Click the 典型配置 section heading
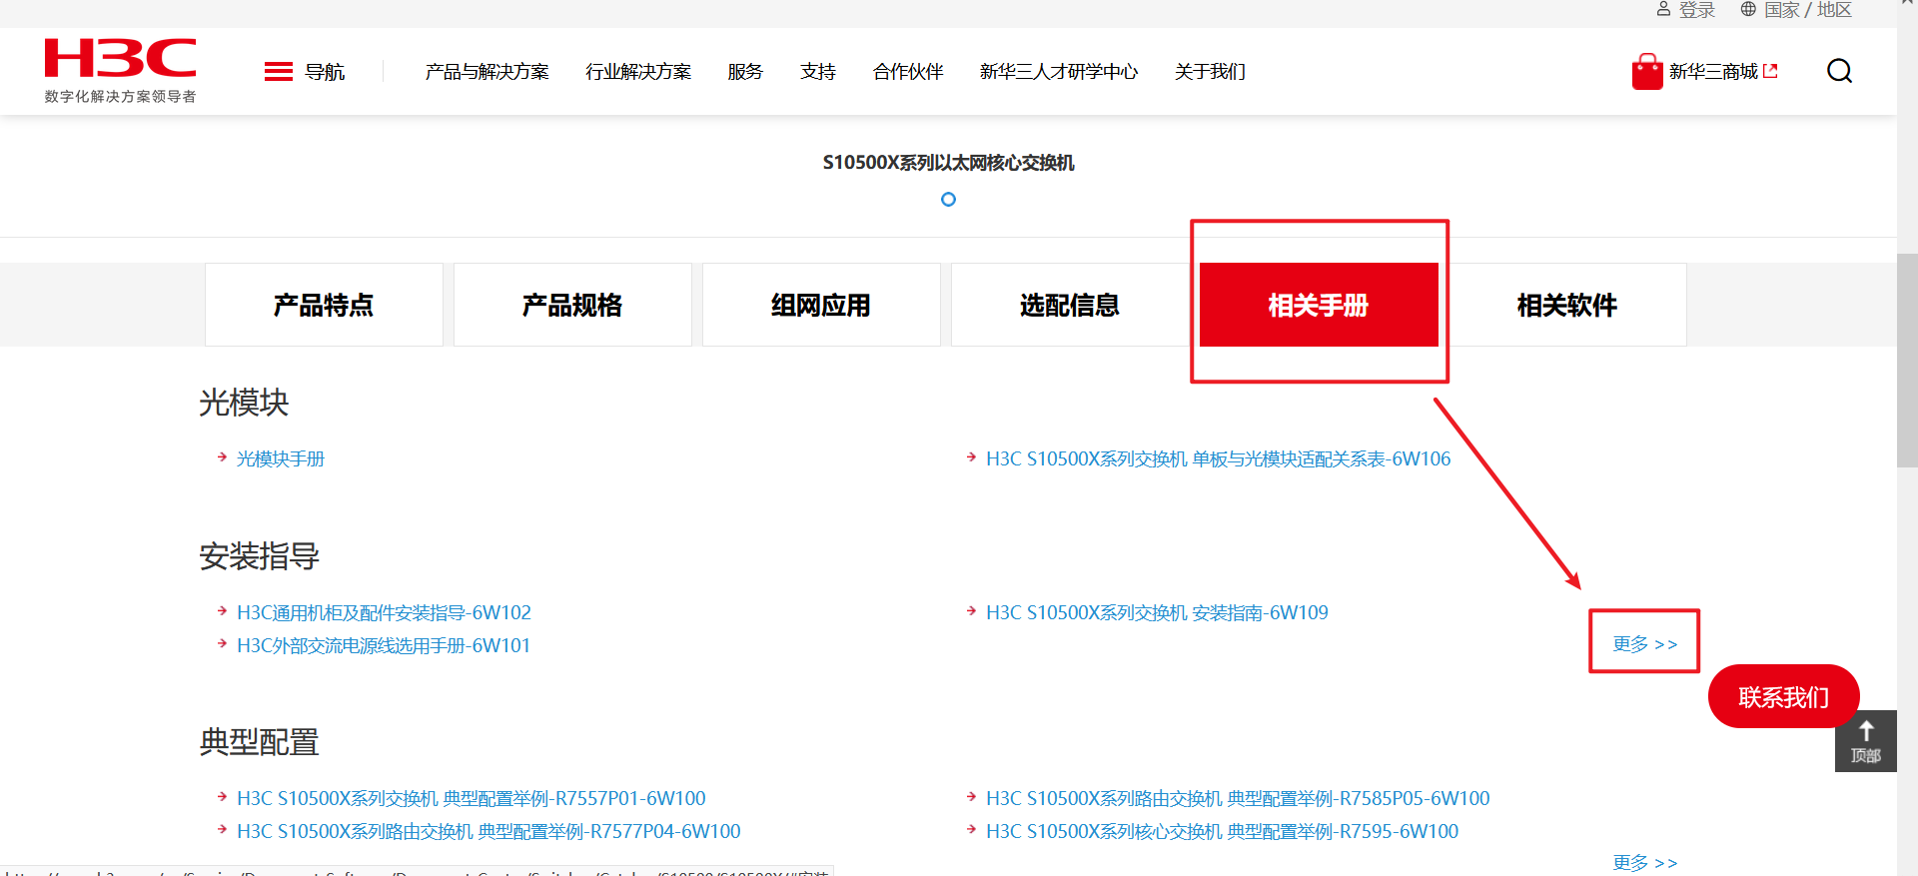Viewport: 1918px width, 876px height. pyautogui.click(x=260, y=742)
